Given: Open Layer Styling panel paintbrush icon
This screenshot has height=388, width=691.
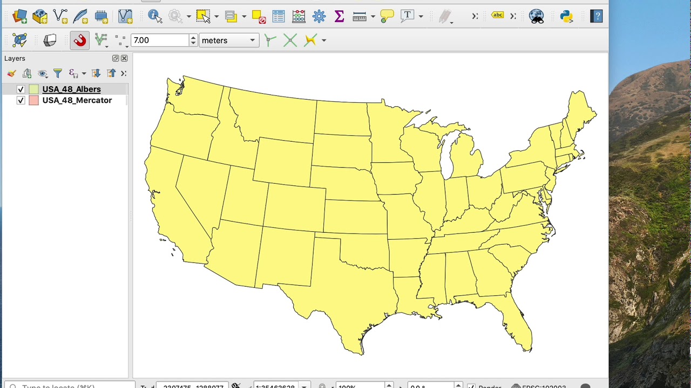Looking at the screenshot, I should (11, 73).
